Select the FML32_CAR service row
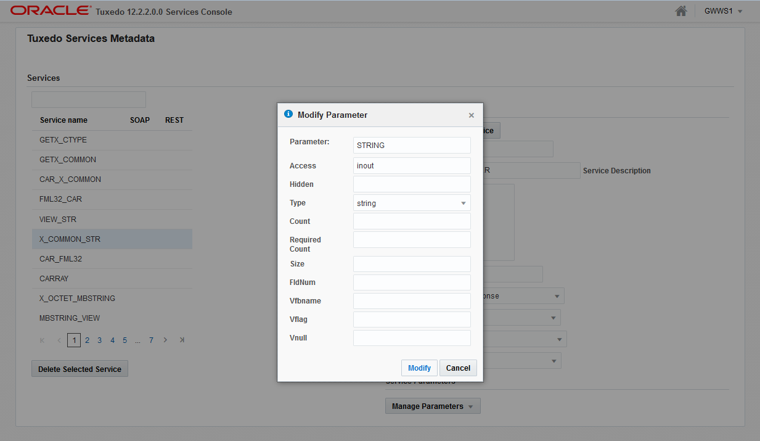 coord(112,199)
